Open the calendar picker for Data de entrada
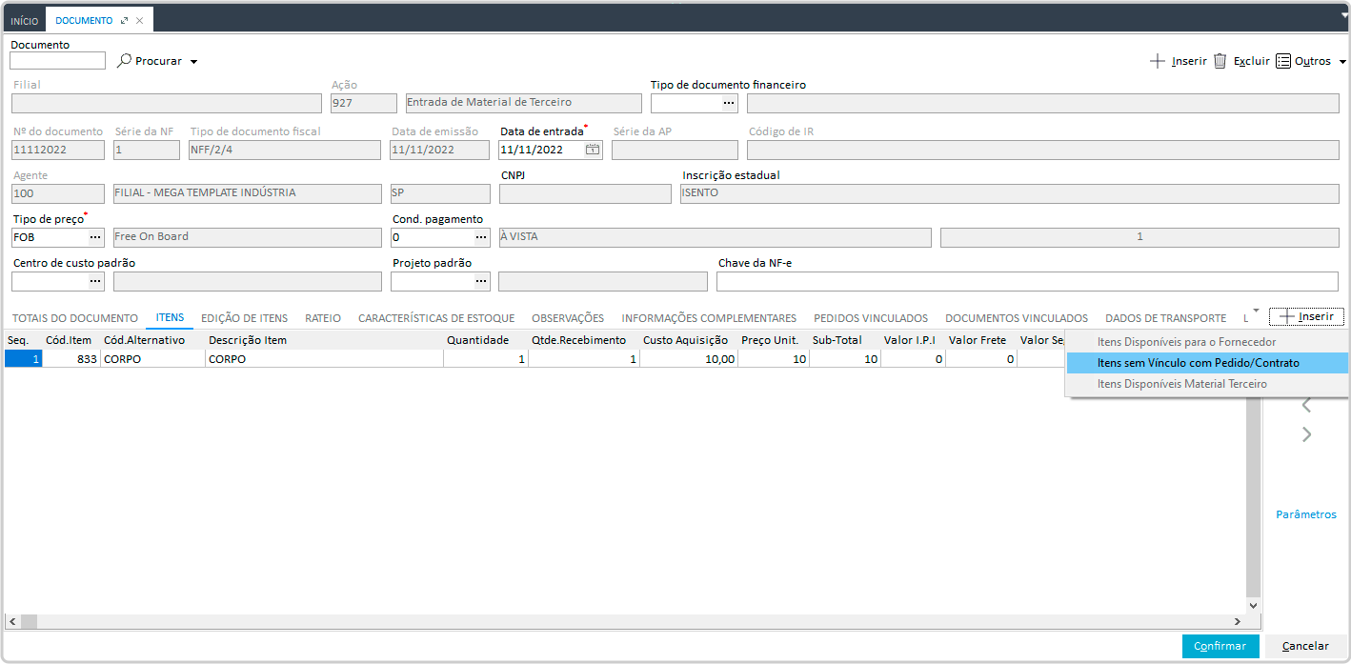This screenshot has height=664, width=1351. tap(592, 150)
